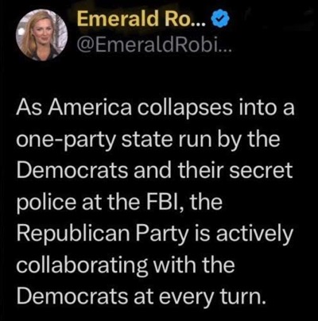Viewport: 318px width, 321px height.
Task: Click the word "America" in the first line
Action: pyautogui.click(x=89, y=108)
